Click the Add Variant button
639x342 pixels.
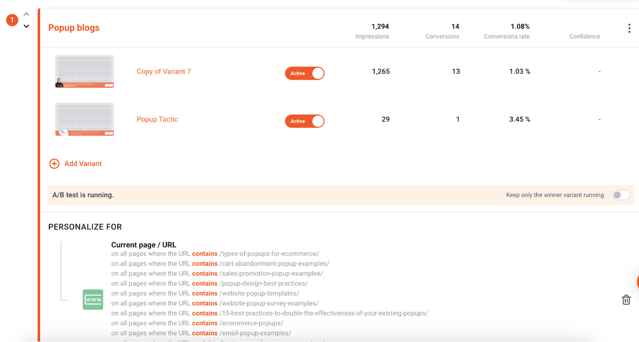75,164
